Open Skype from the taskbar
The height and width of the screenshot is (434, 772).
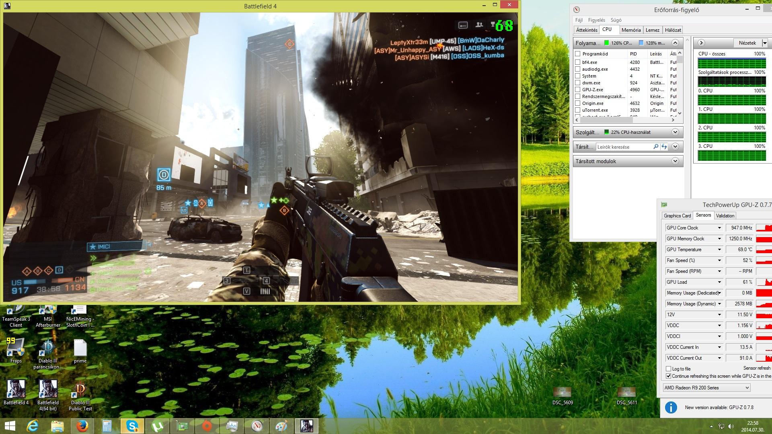pyautogui.click(x=132, y=426)
